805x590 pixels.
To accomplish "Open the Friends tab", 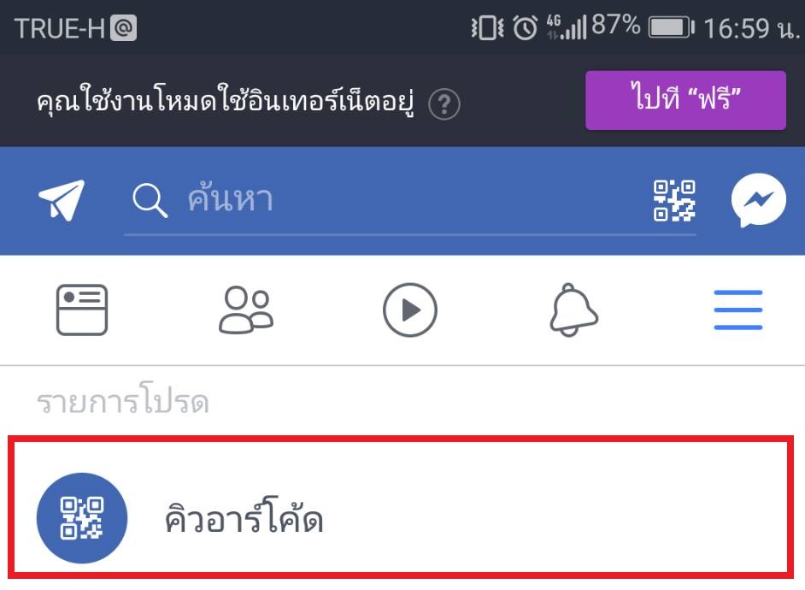I will tap(246, 310).
